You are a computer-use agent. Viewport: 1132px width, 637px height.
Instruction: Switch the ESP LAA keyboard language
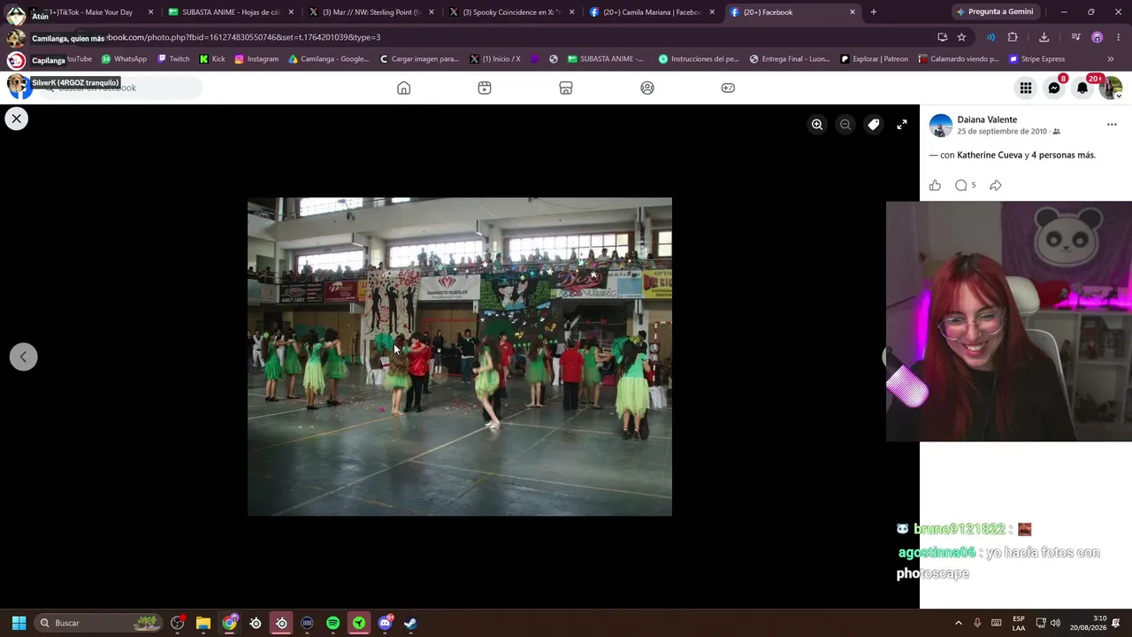[x=1019, y=623]
